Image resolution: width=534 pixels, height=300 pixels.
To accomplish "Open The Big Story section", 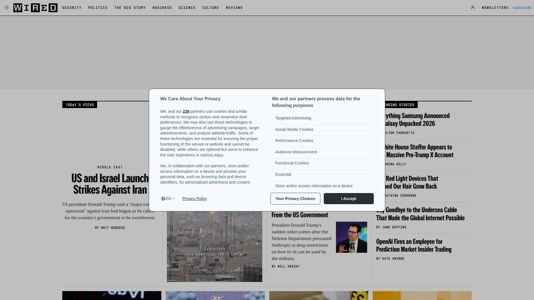I will (x=130, y=8).
